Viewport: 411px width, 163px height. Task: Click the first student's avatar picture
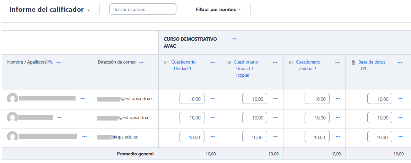click(x=12, y=98)
